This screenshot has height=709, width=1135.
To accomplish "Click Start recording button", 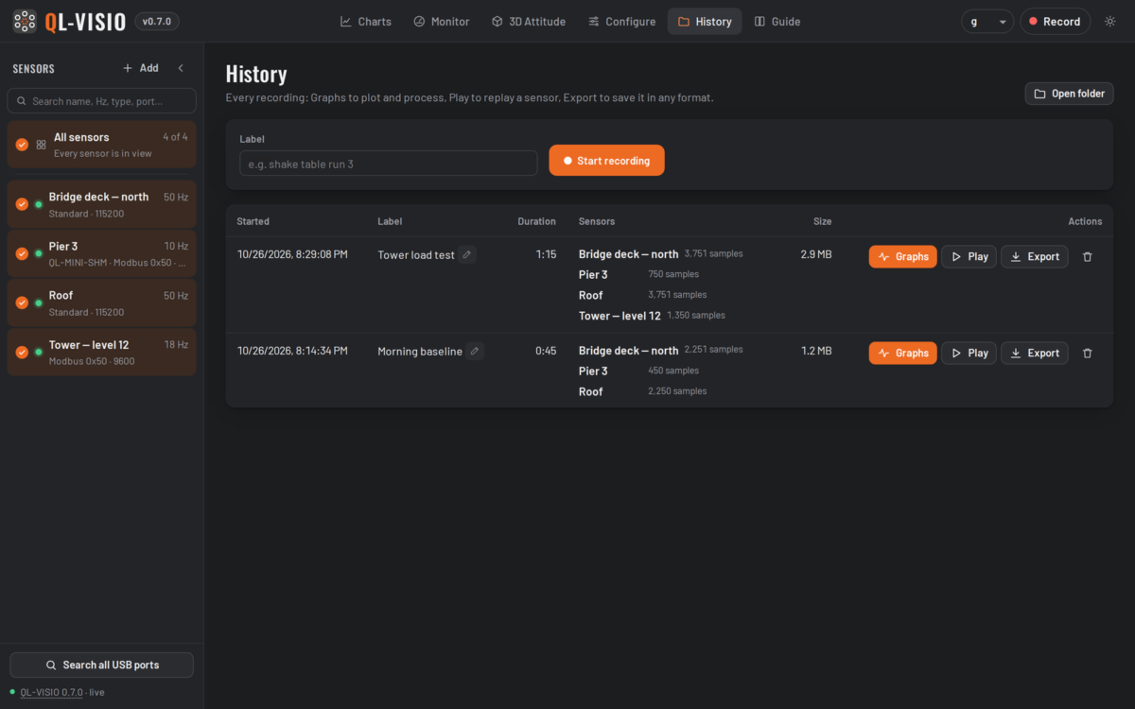I will pyautogui.click(x=606, y=161).
